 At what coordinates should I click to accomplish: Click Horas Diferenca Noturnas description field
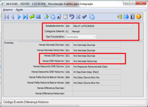[x=97, y=94]
